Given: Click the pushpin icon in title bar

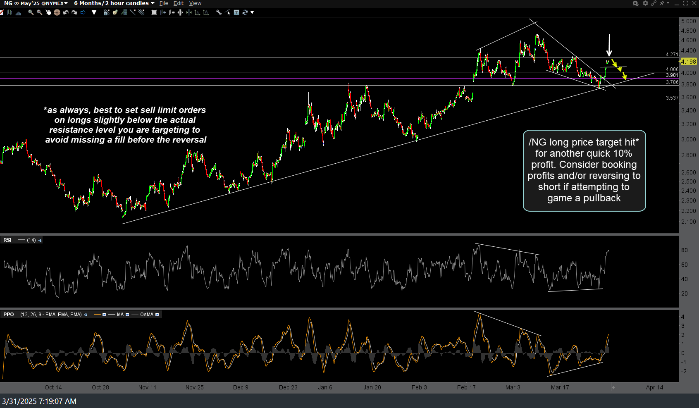Looking at the screenshot, I should [662, 3].
